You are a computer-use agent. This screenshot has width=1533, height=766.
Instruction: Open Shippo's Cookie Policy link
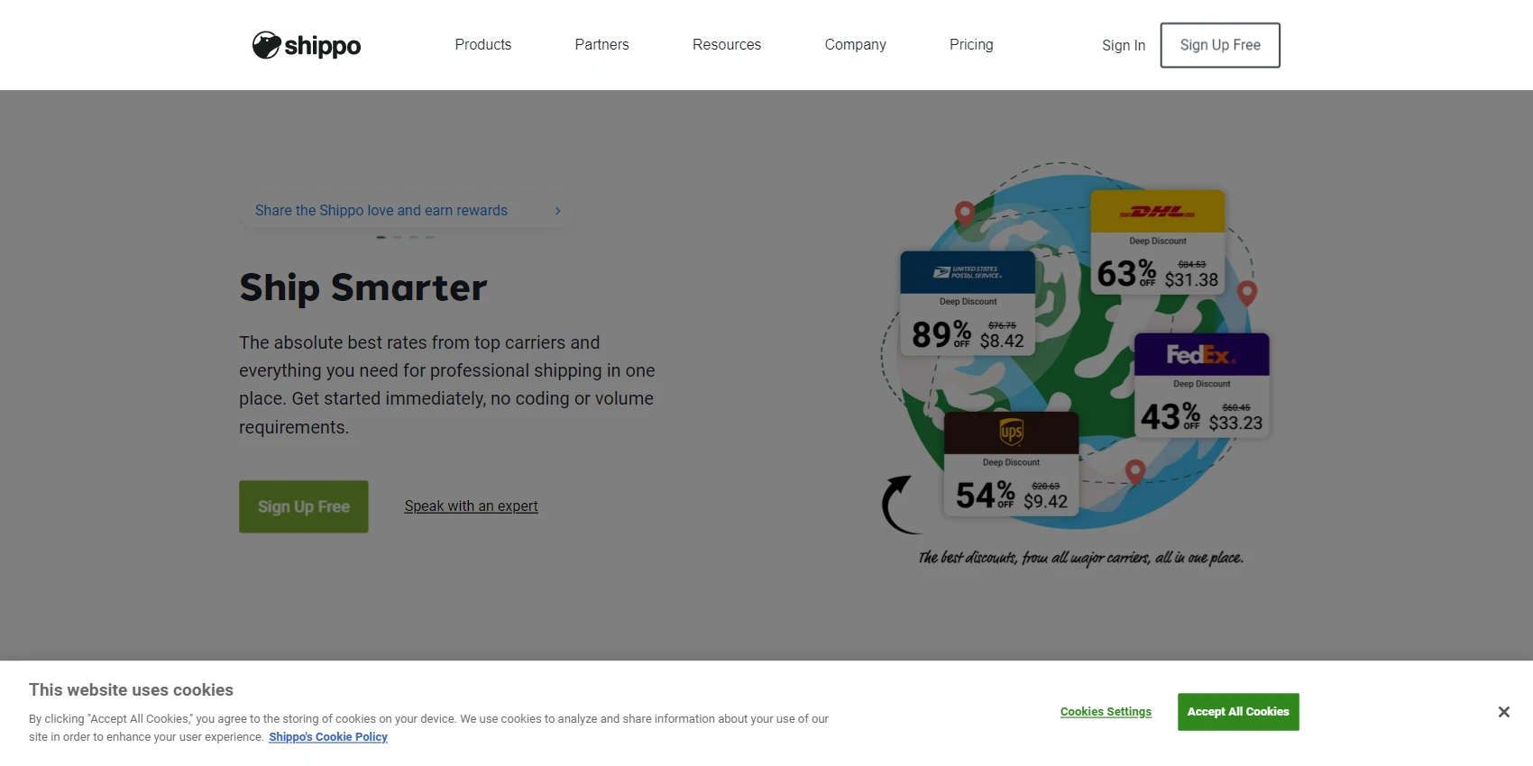coord(328,737)
